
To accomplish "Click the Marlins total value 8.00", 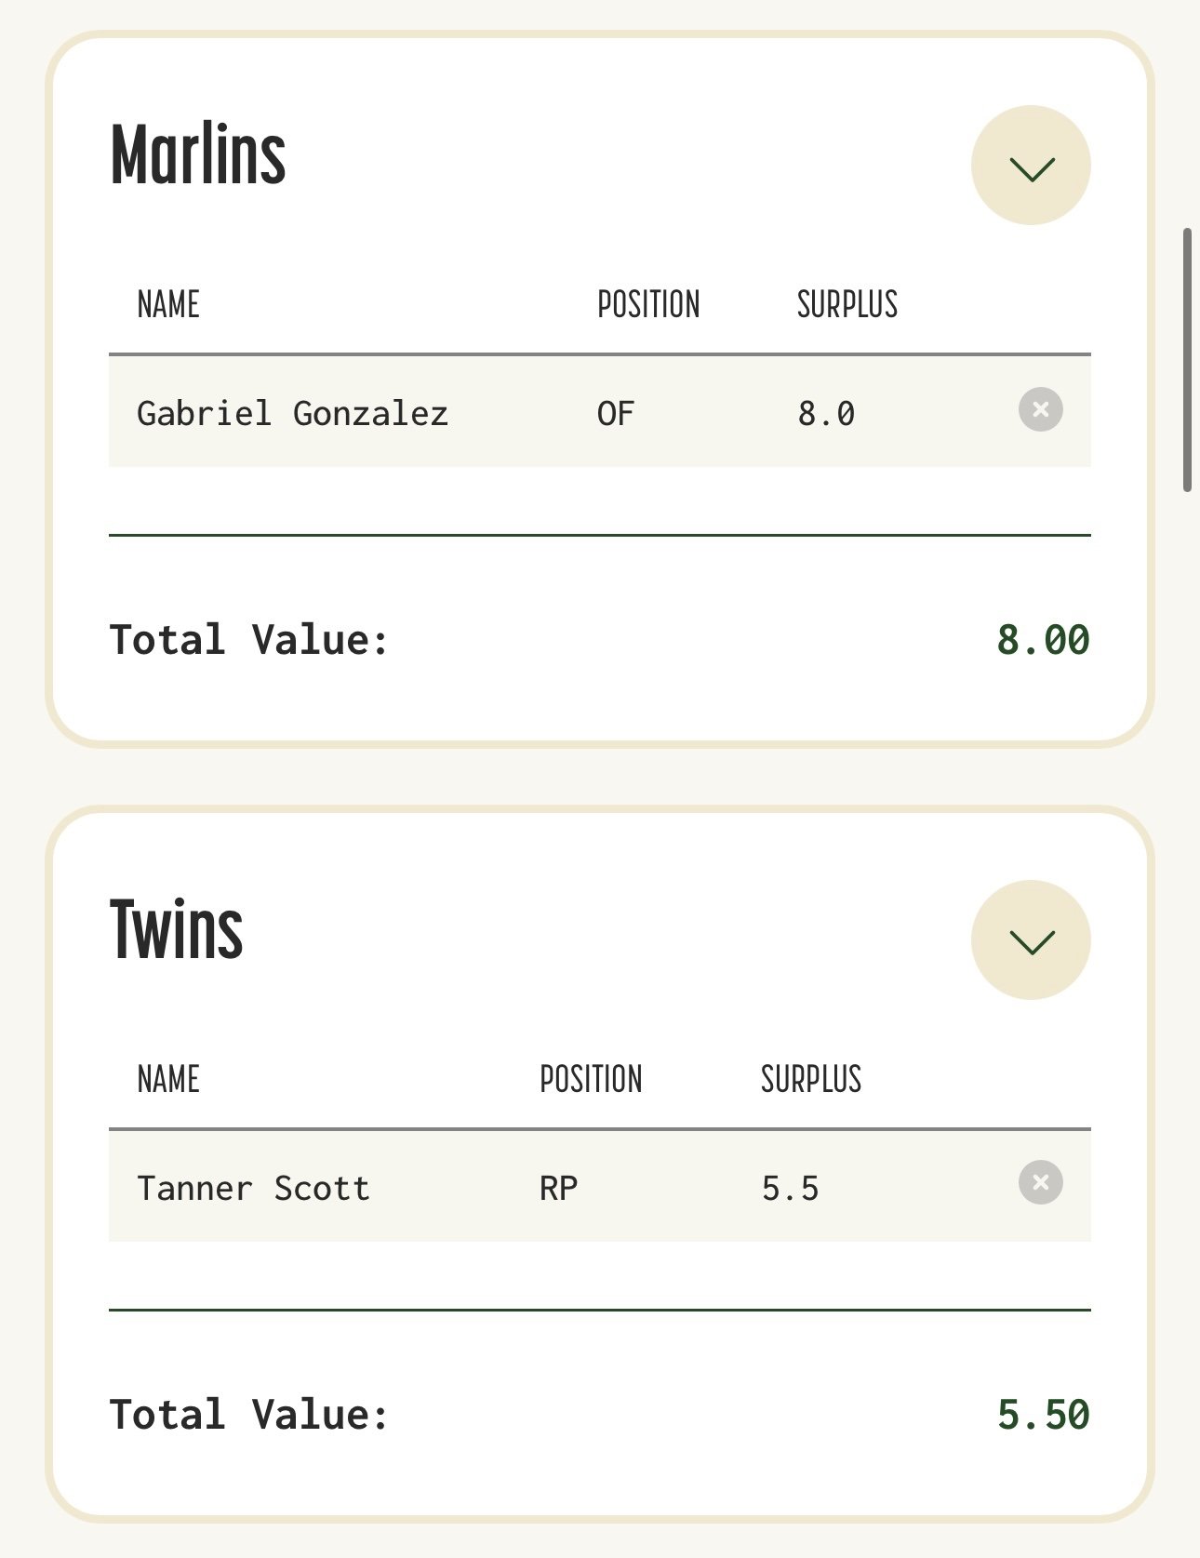I will [1043, 640].
